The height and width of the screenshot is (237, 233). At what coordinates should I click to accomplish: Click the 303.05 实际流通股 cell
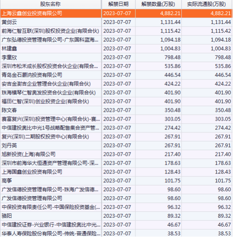pyautogui.click(x=207, y=119)
